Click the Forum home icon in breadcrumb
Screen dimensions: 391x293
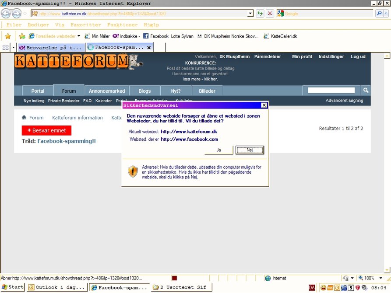pyautogui.click(x=24, y=117)
